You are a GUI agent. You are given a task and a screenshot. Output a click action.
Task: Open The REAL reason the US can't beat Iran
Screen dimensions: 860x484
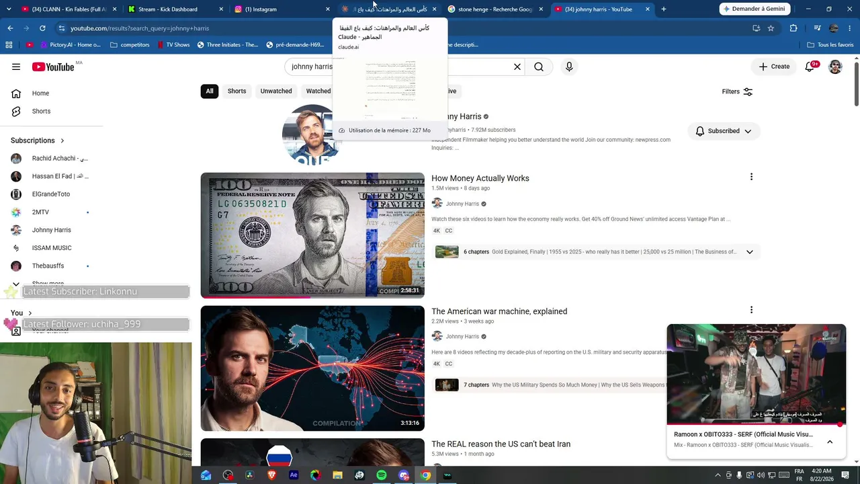501,444
